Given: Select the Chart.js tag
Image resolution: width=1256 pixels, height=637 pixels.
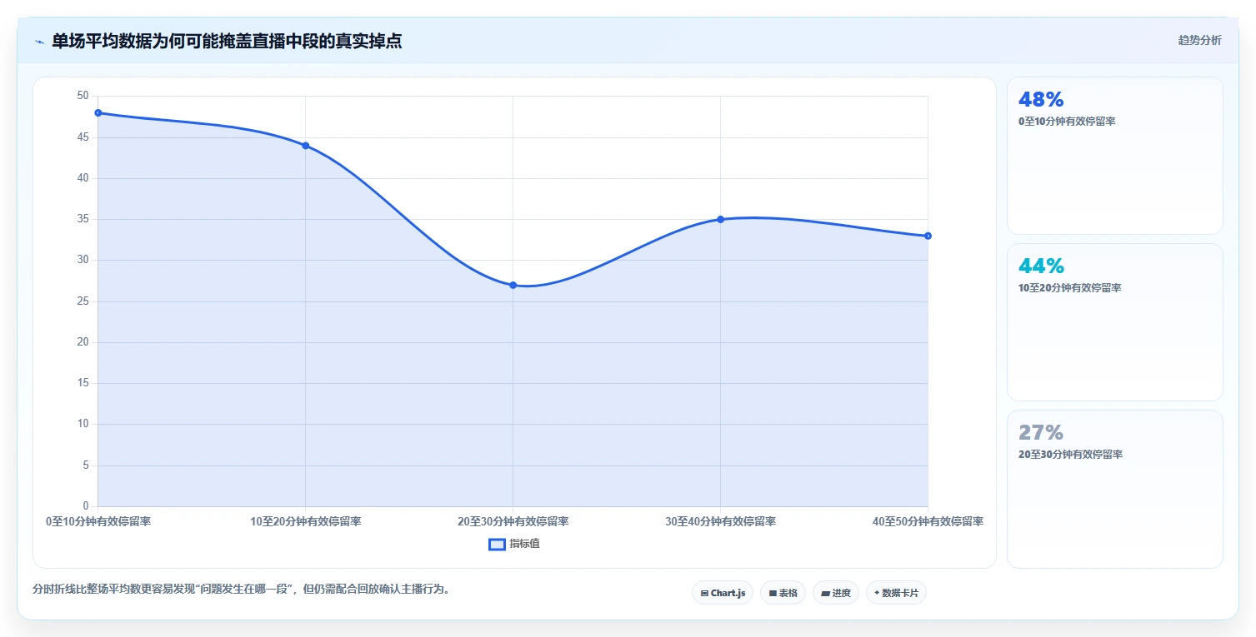Looking at the screenshot, I should (x=723, y=593).
